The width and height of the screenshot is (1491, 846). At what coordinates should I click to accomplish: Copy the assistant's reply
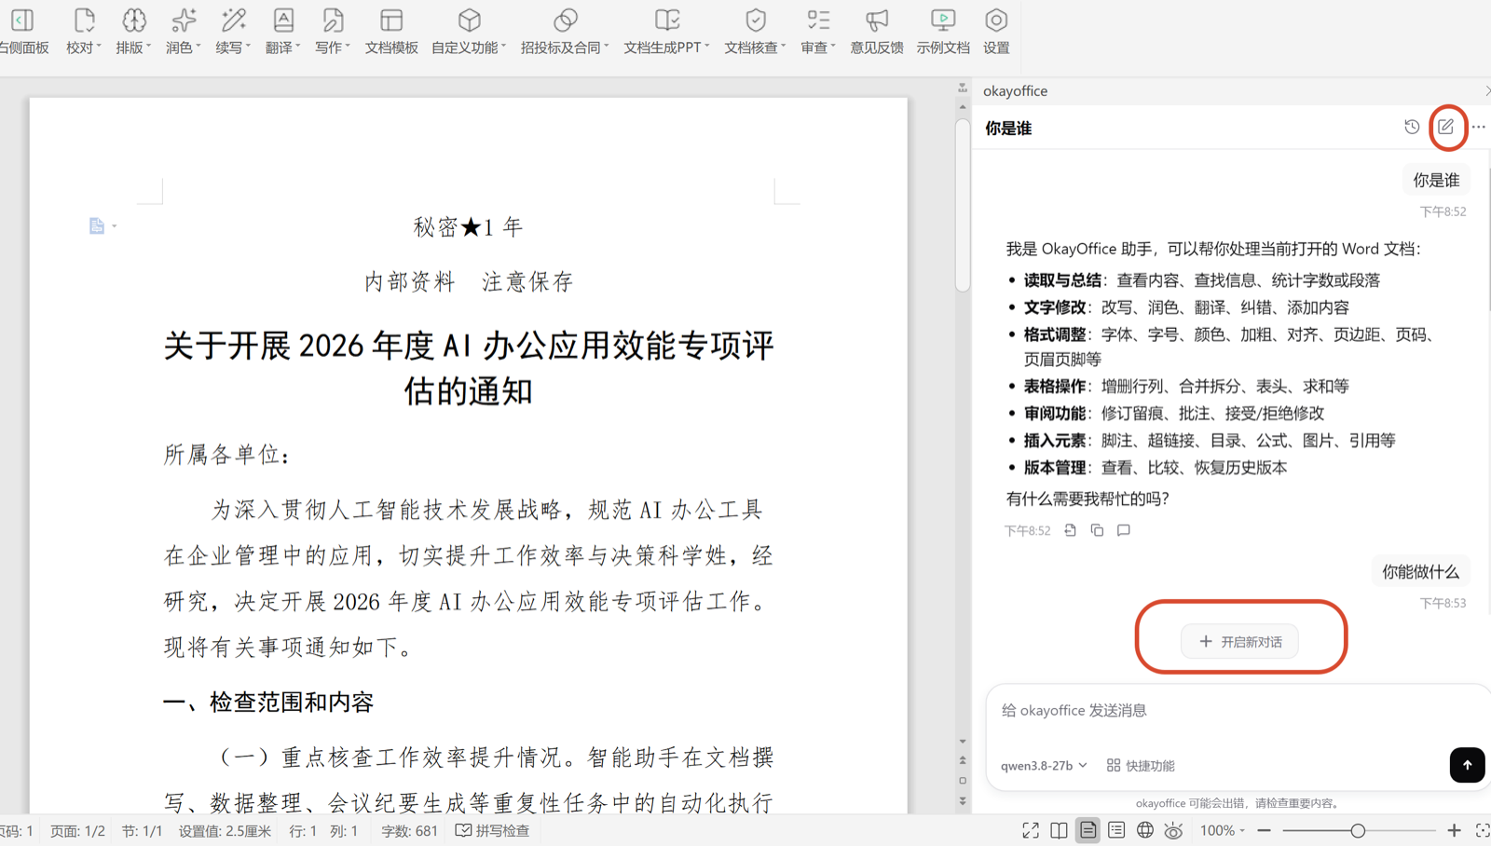tap(1097, 530)
